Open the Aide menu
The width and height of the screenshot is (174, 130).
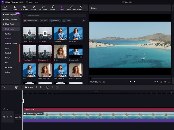[36, 2]
